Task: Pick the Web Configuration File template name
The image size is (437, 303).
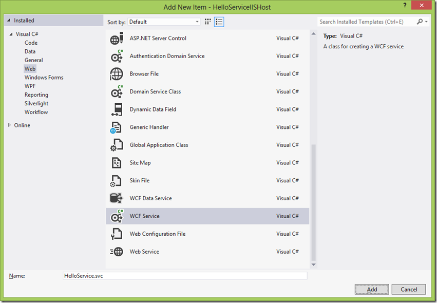Action: point(158,234)
